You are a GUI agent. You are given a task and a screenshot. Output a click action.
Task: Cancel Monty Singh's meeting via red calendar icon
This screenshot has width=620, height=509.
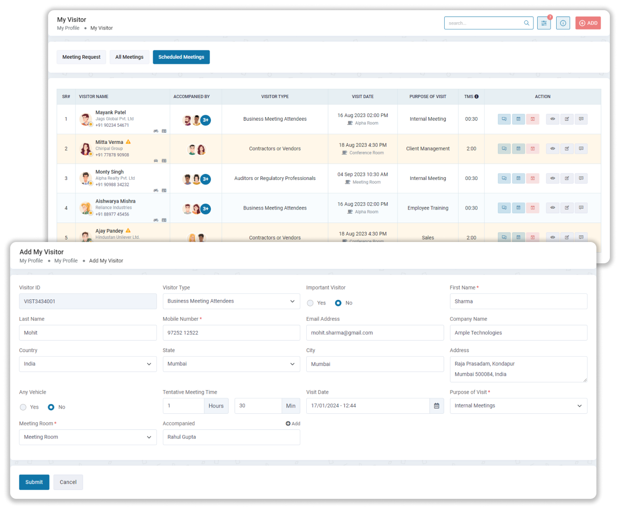[533, 178]
